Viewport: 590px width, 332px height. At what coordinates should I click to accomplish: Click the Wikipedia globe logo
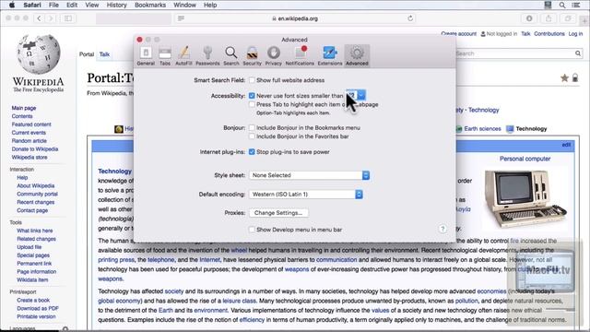[39, 54]
